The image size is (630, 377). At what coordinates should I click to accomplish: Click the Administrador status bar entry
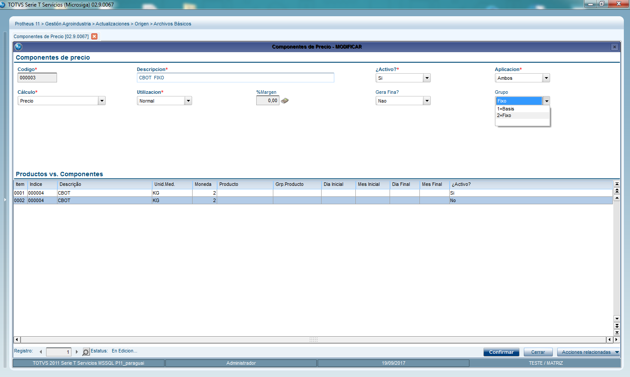(241, 363)
